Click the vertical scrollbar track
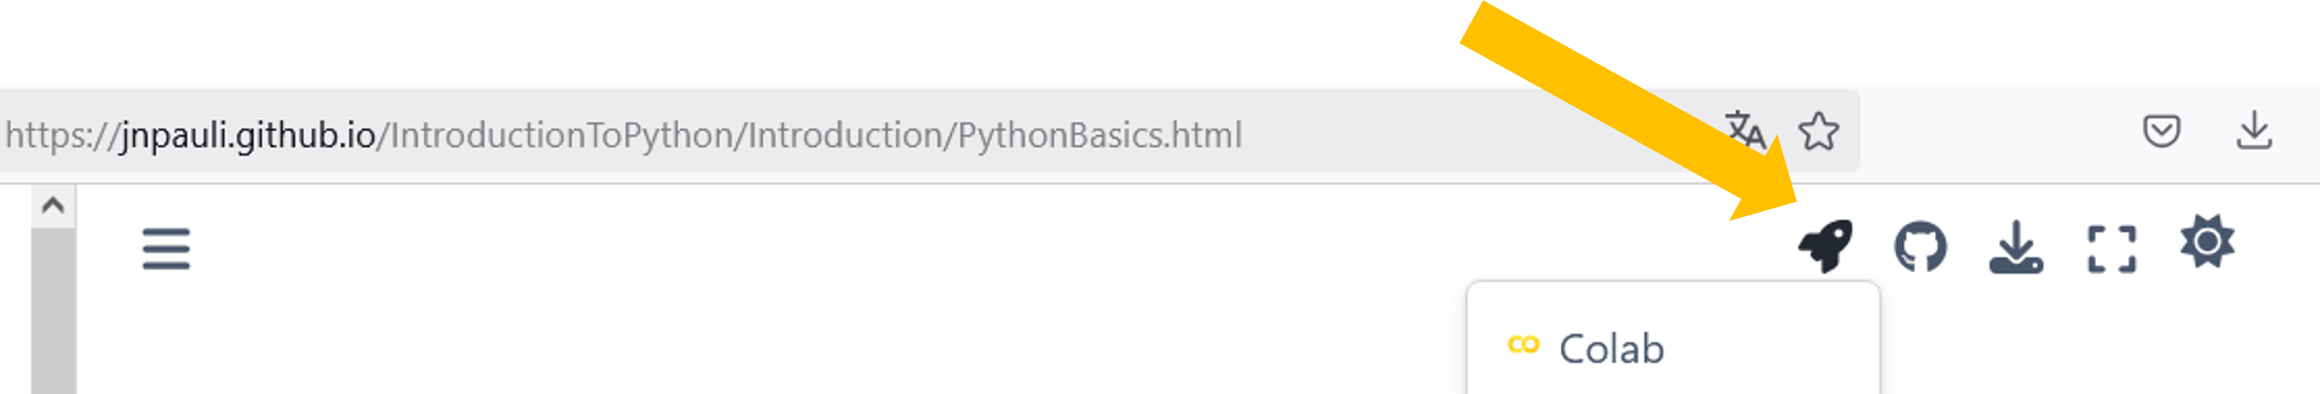This screenshot has width=2320, height=394. click(x=53, y=310)
